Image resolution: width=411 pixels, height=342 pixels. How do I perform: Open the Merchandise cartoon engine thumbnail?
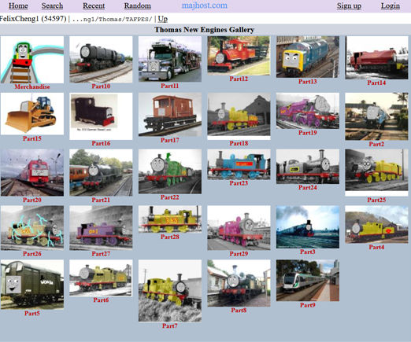(32, 60)
